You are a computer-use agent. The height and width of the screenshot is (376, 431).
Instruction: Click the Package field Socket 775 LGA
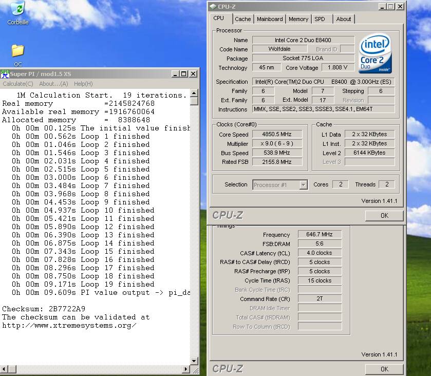303,58
